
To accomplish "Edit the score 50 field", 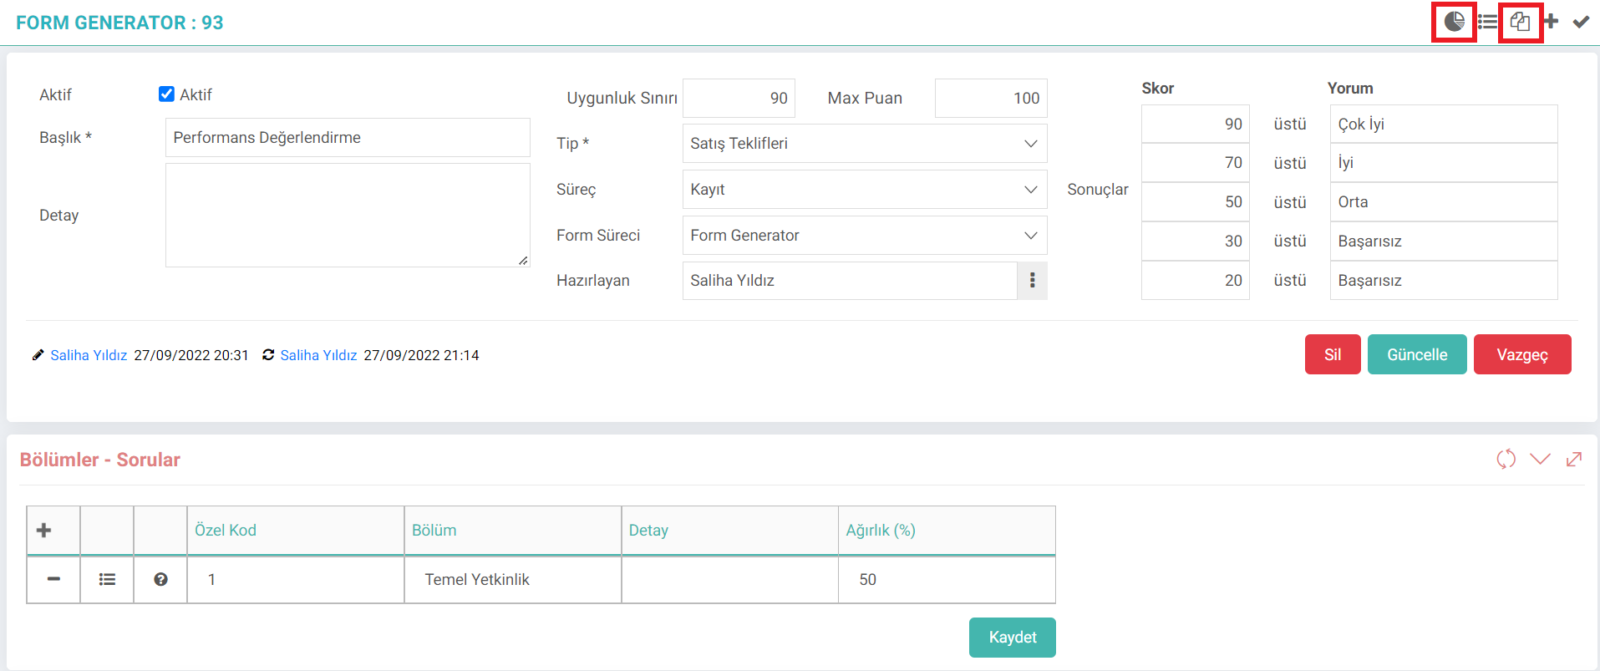I will (x=1196, y=202).
